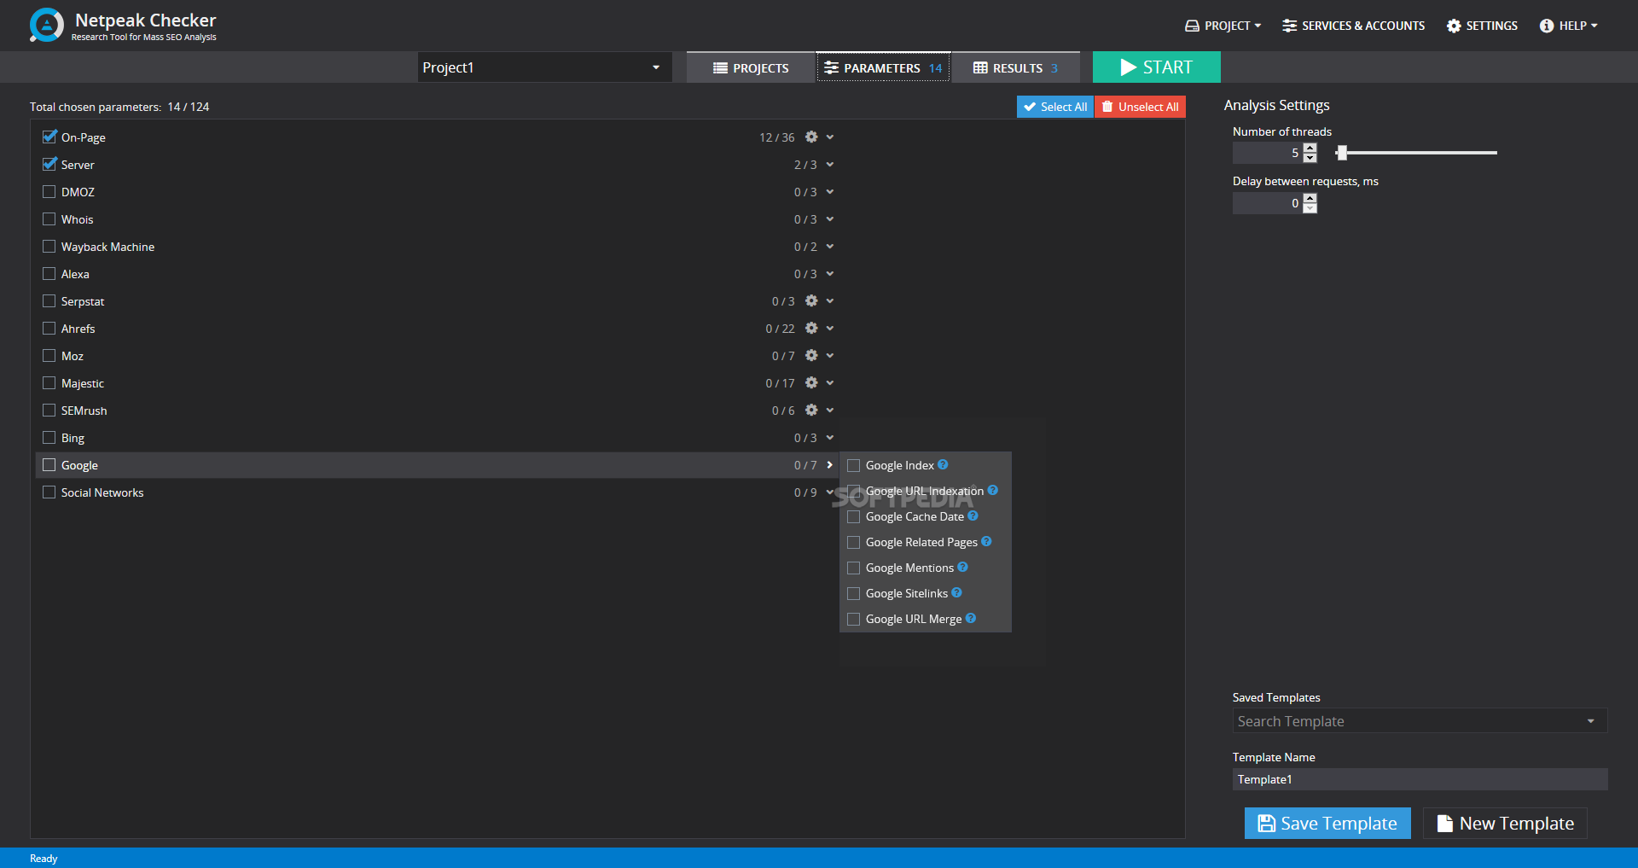
Task: Expand the Social Networks group
Action: [829, 492]
